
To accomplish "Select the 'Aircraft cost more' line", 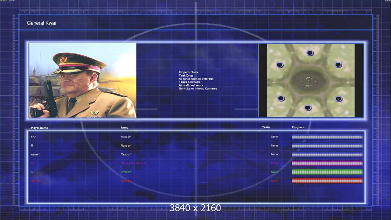I will [x=191, y=85].
